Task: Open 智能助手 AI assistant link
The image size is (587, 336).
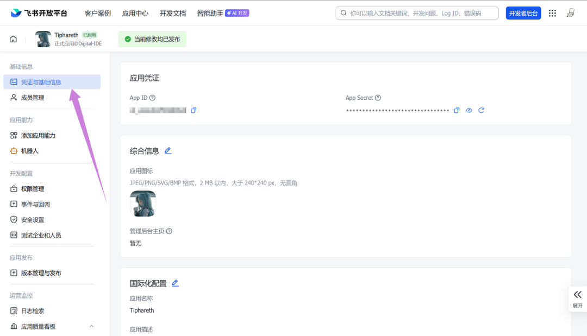Action: coord(210,13)
